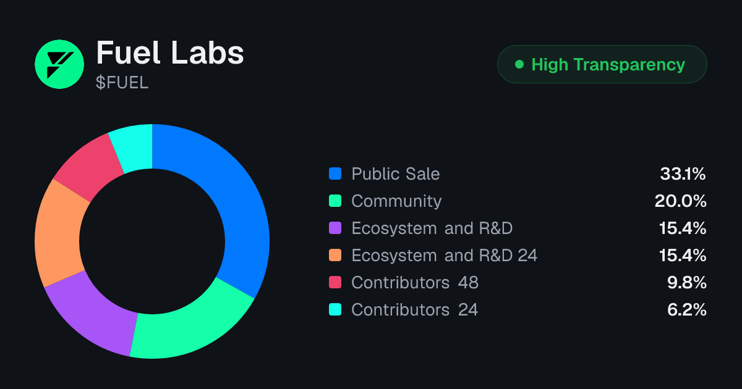Screen dimensions: 742x389
Task: Click the purple Ecosystem and R&D swatch
Action: [335, 228]
